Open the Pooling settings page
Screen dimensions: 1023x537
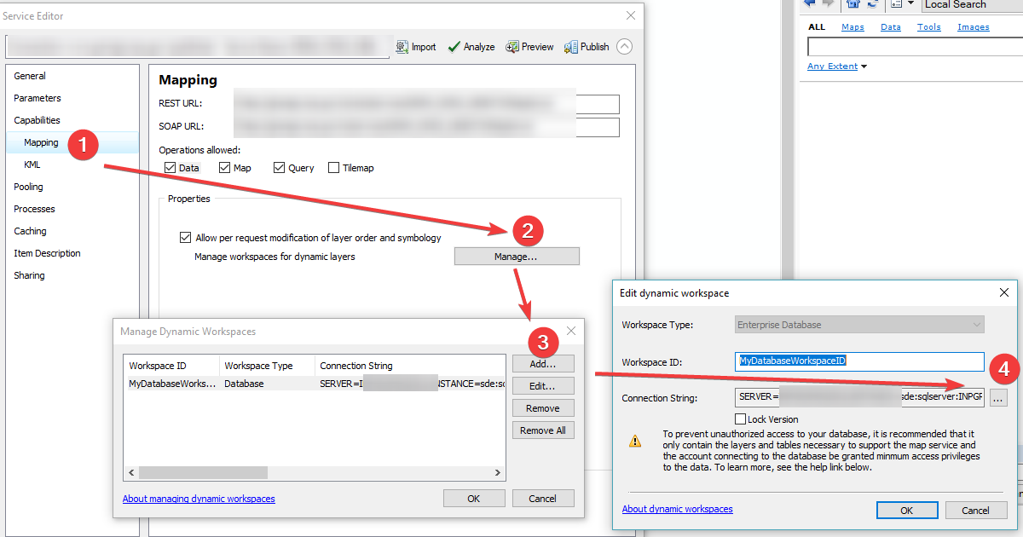tap(28, 187)
